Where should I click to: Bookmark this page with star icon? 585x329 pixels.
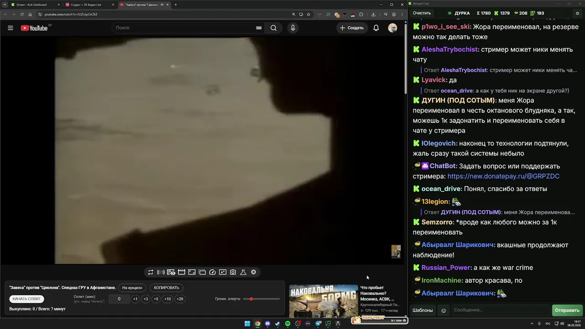coord(309,14)
